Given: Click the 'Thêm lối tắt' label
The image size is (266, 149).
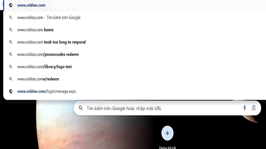Looking at the screenshot, I should pos(168,148).
